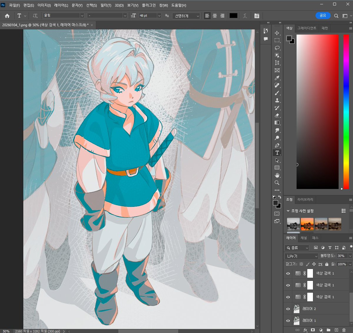Select the Frame tool
This screenshot has width=353, height=333.
(x=277, y=70)
